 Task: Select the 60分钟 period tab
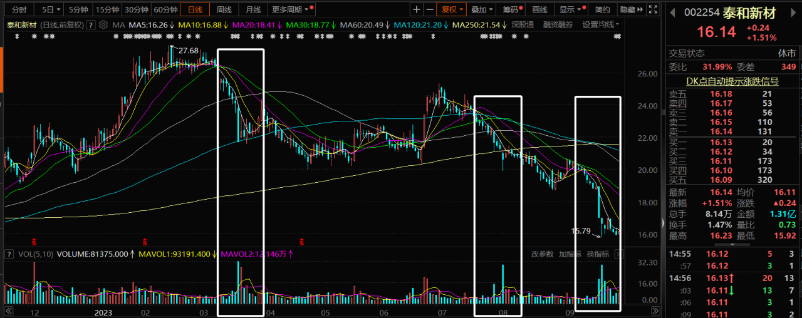(165, 9)
